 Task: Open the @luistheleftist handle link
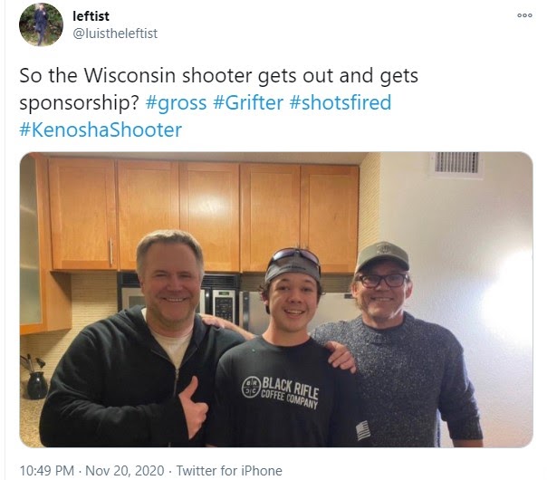[115, 34]
